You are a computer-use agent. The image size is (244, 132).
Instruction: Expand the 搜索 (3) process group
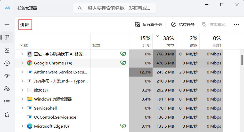(22, 90)
